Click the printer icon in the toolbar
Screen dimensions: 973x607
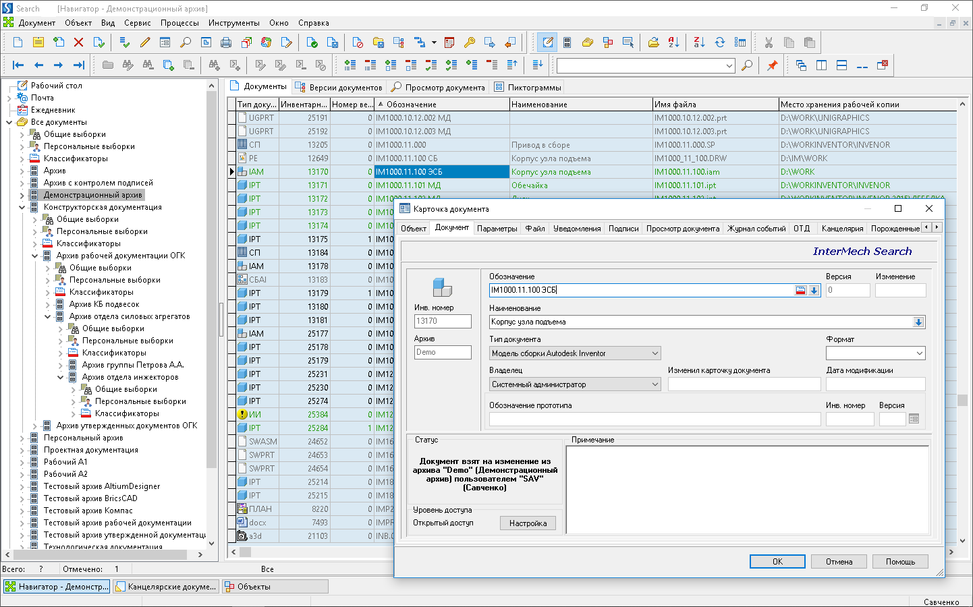pyautogui.click(x=226, y=42)
